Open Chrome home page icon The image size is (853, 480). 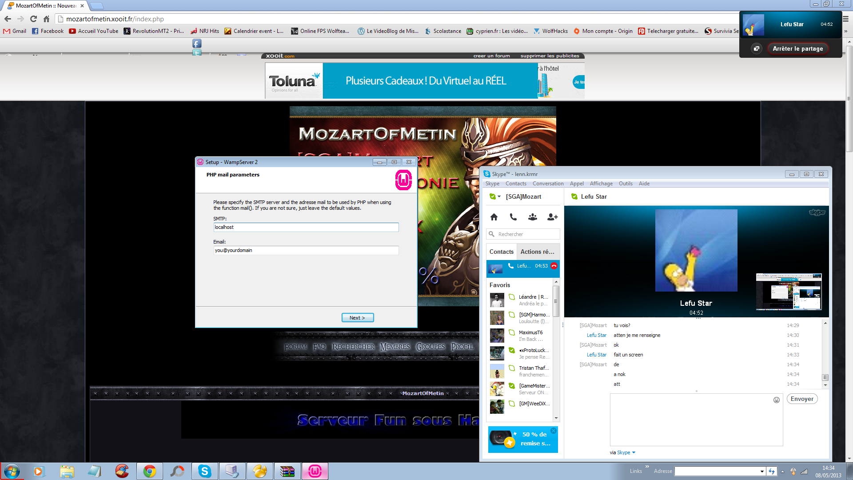tap(46, 19)
